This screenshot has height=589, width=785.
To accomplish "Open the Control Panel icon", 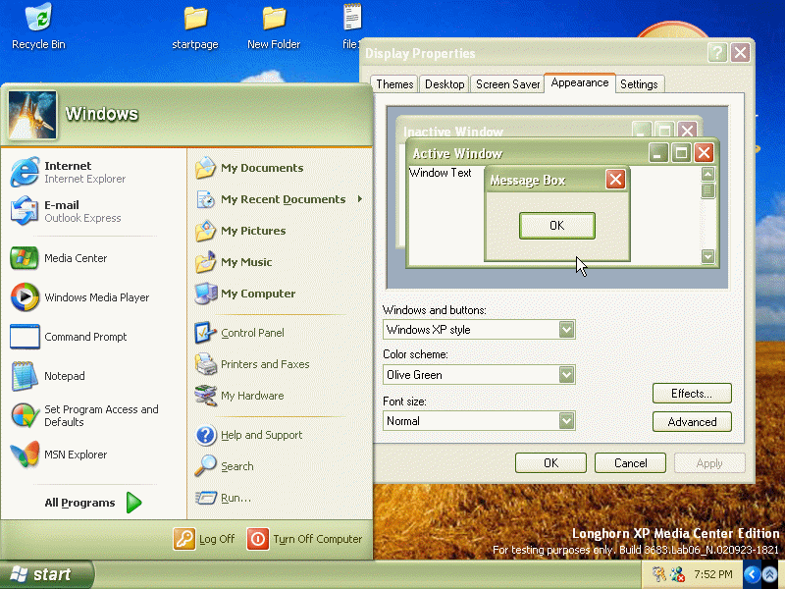I will point(205,333).
